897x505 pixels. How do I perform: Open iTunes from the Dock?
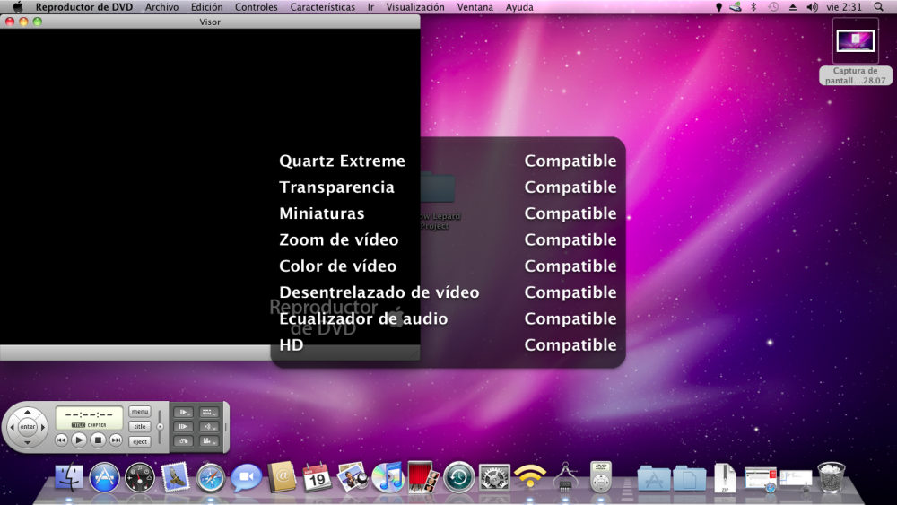pos(388,477)
